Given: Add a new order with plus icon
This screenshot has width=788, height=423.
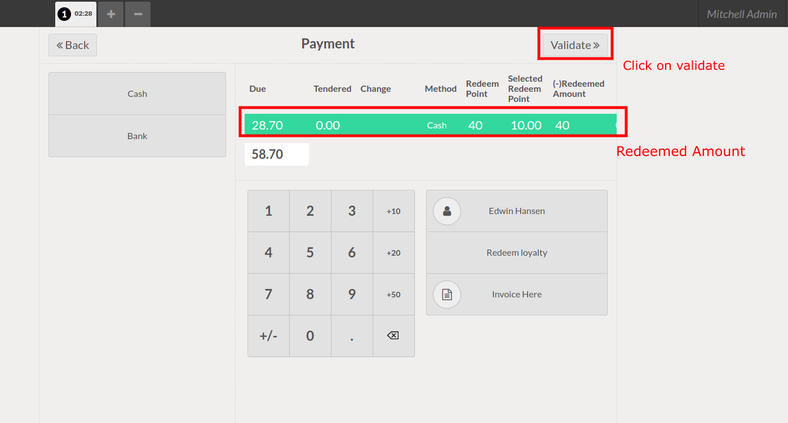Looking at the screenshot, I should [111, 14].
